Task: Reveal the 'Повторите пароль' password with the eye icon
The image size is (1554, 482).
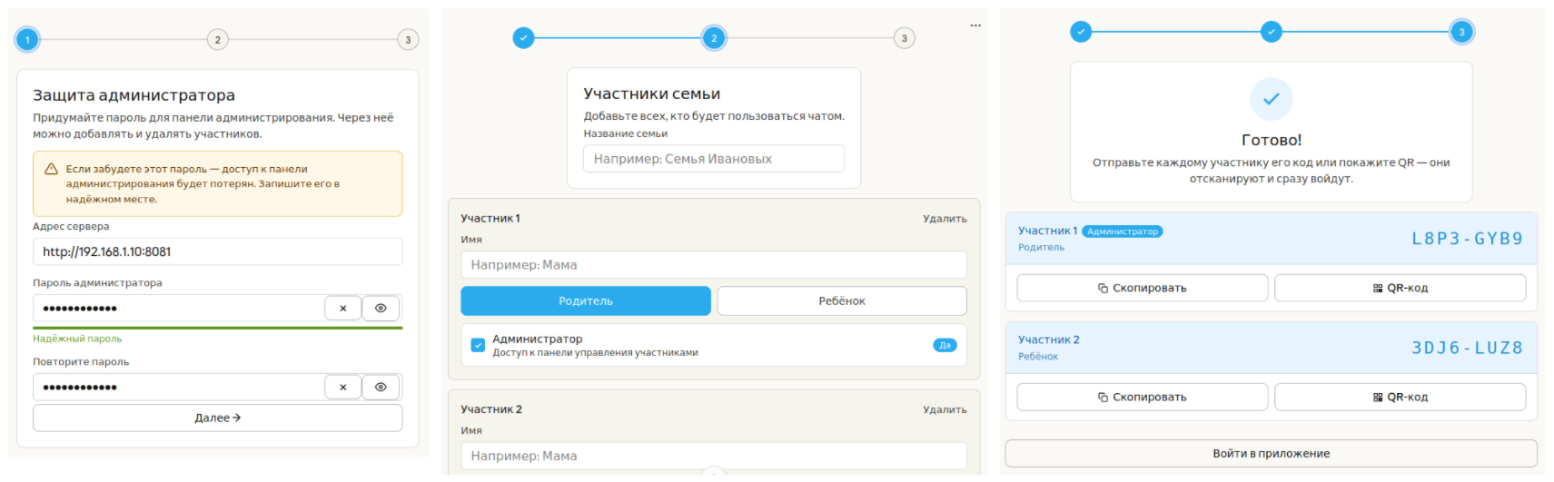Action: 381,388
